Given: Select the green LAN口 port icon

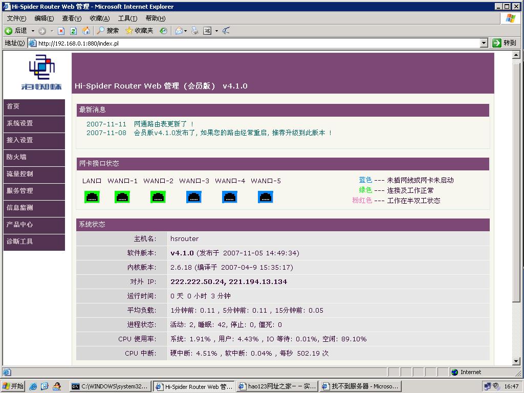Looking at the screenshot, I should 92,196.
